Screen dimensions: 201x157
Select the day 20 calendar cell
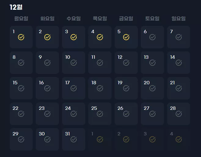pyautogui.click(x=152, y=88)
